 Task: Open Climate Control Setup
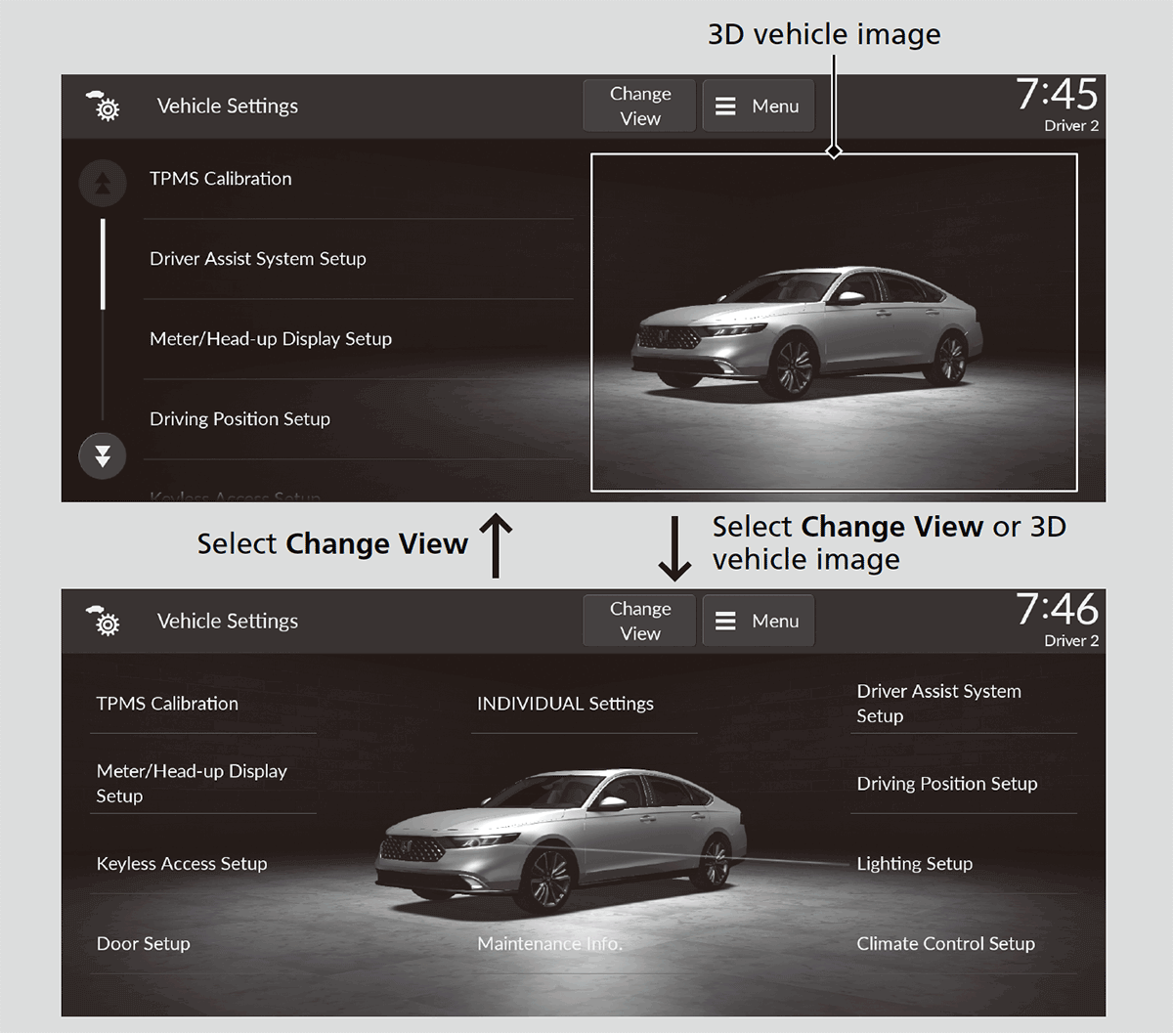click(945, 943)
